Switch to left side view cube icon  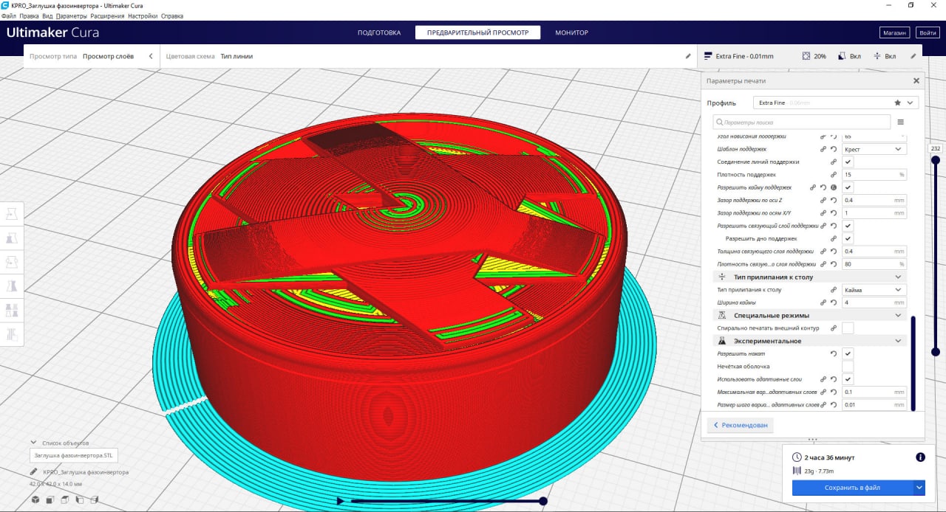[79, 500]
